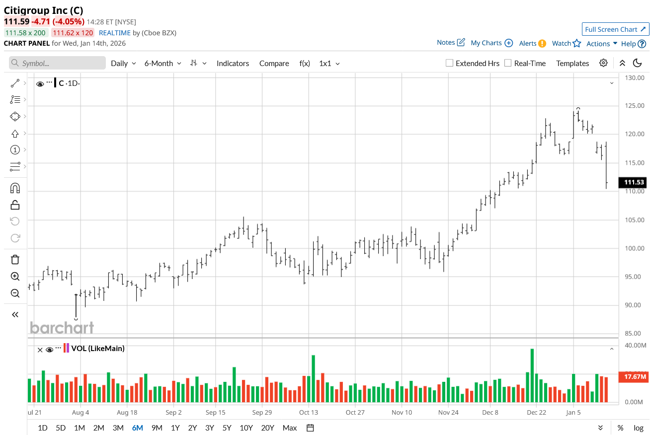Select the 3M time range
Screen dimensions: 650x435
pos(118,428)
